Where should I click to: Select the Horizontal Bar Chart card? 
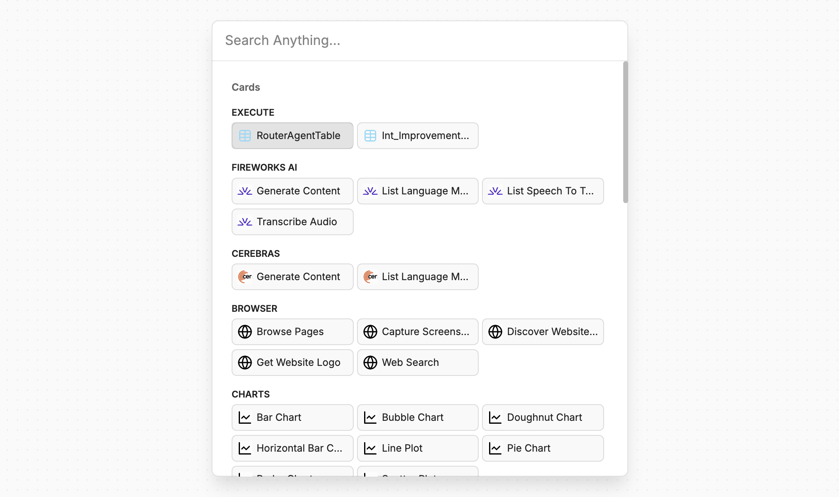(292, 448)
